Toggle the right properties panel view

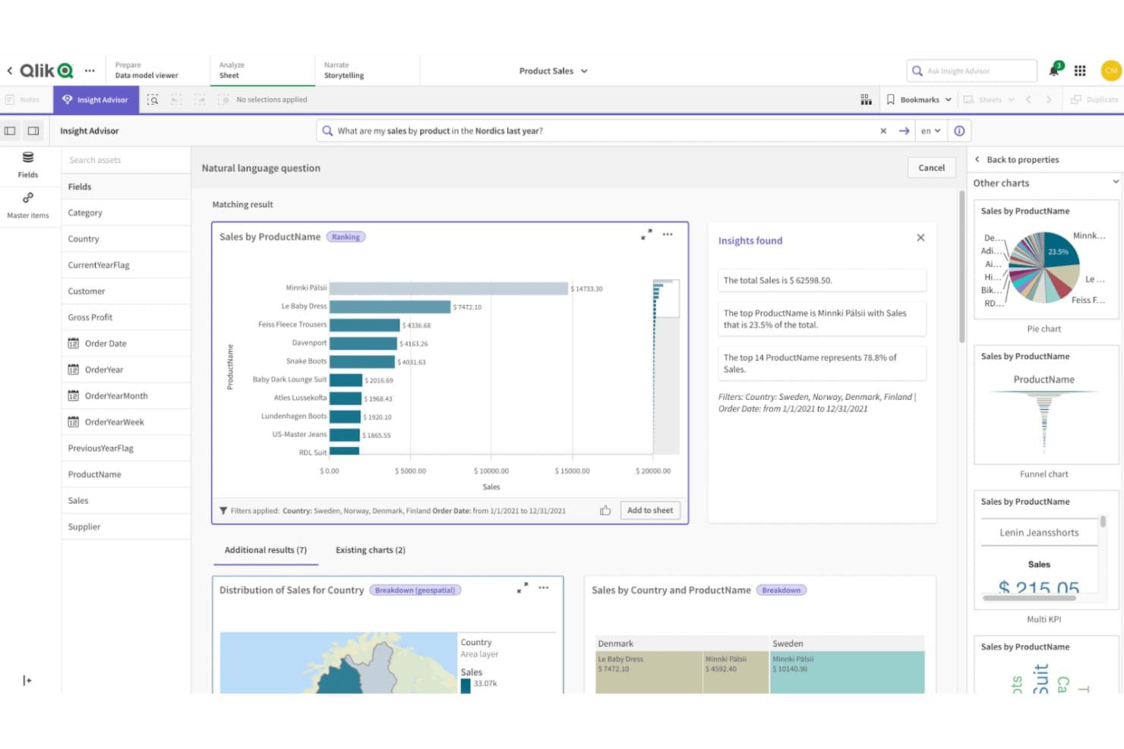[33, 131]
